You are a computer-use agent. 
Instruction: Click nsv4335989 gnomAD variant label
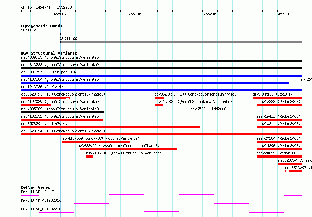[60, 109]
